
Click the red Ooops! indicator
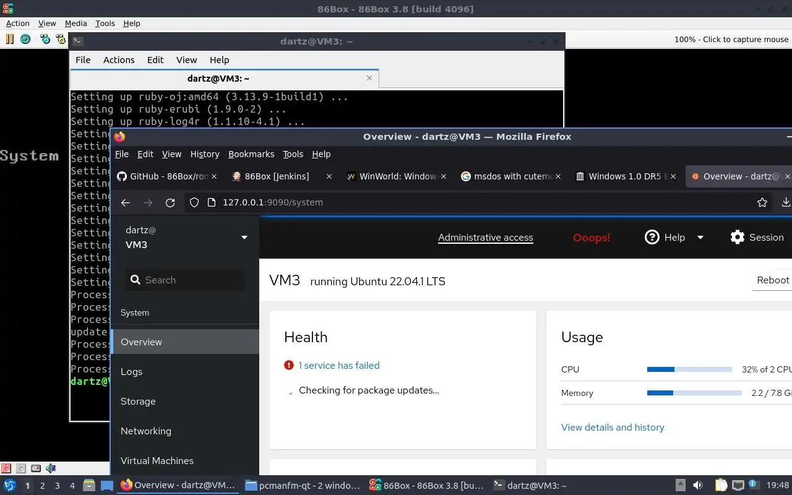(x=592, y=238)
